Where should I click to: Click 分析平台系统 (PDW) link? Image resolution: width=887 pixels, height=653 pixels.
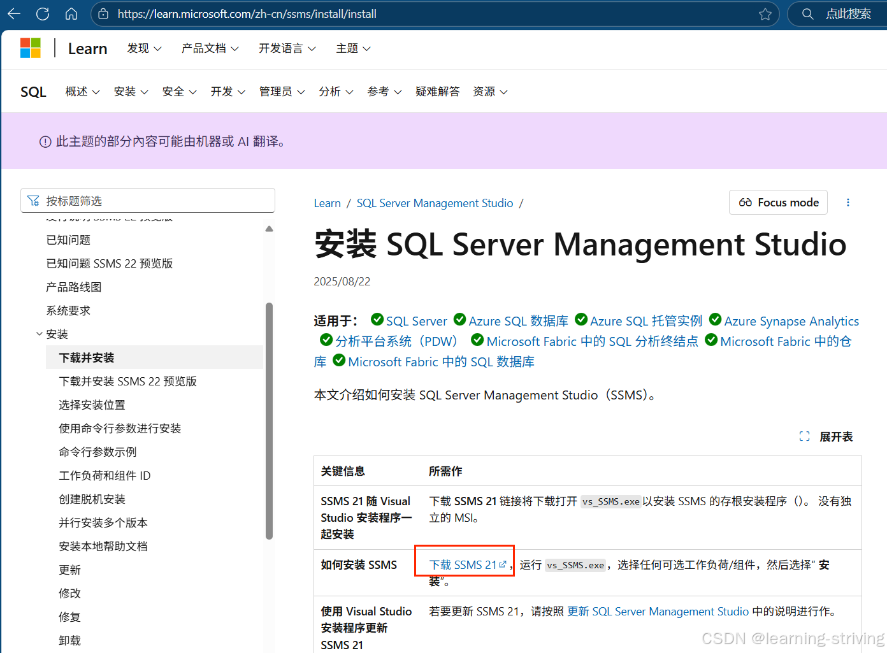[x=398, y=341]
